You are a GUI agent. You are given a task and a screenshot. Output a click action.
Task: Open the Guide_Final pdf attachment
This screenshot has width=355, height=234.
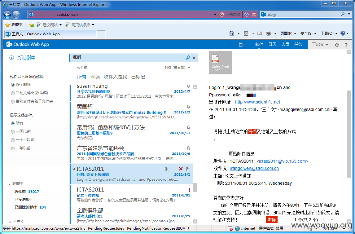(x=221, y=63)
